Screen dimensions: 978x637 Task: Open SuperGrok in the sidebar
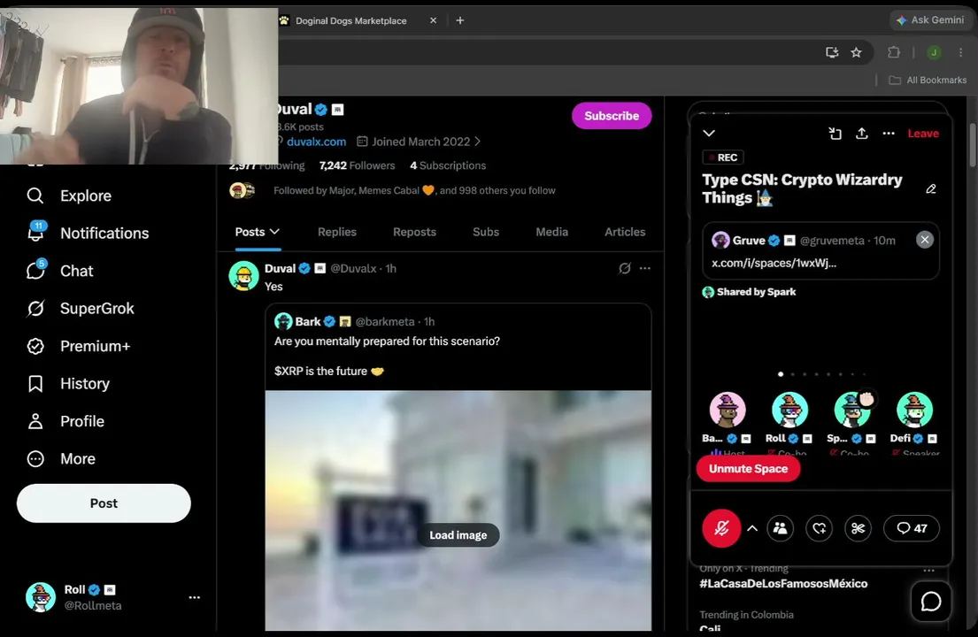pos(80,309)
